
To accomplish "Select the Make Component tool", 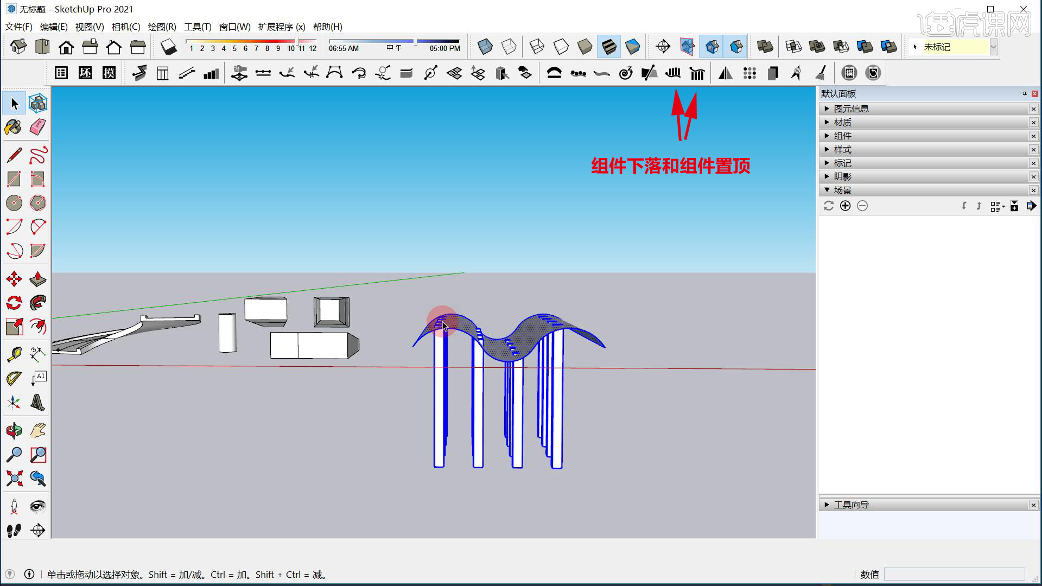I will click(x=37, y=103).
